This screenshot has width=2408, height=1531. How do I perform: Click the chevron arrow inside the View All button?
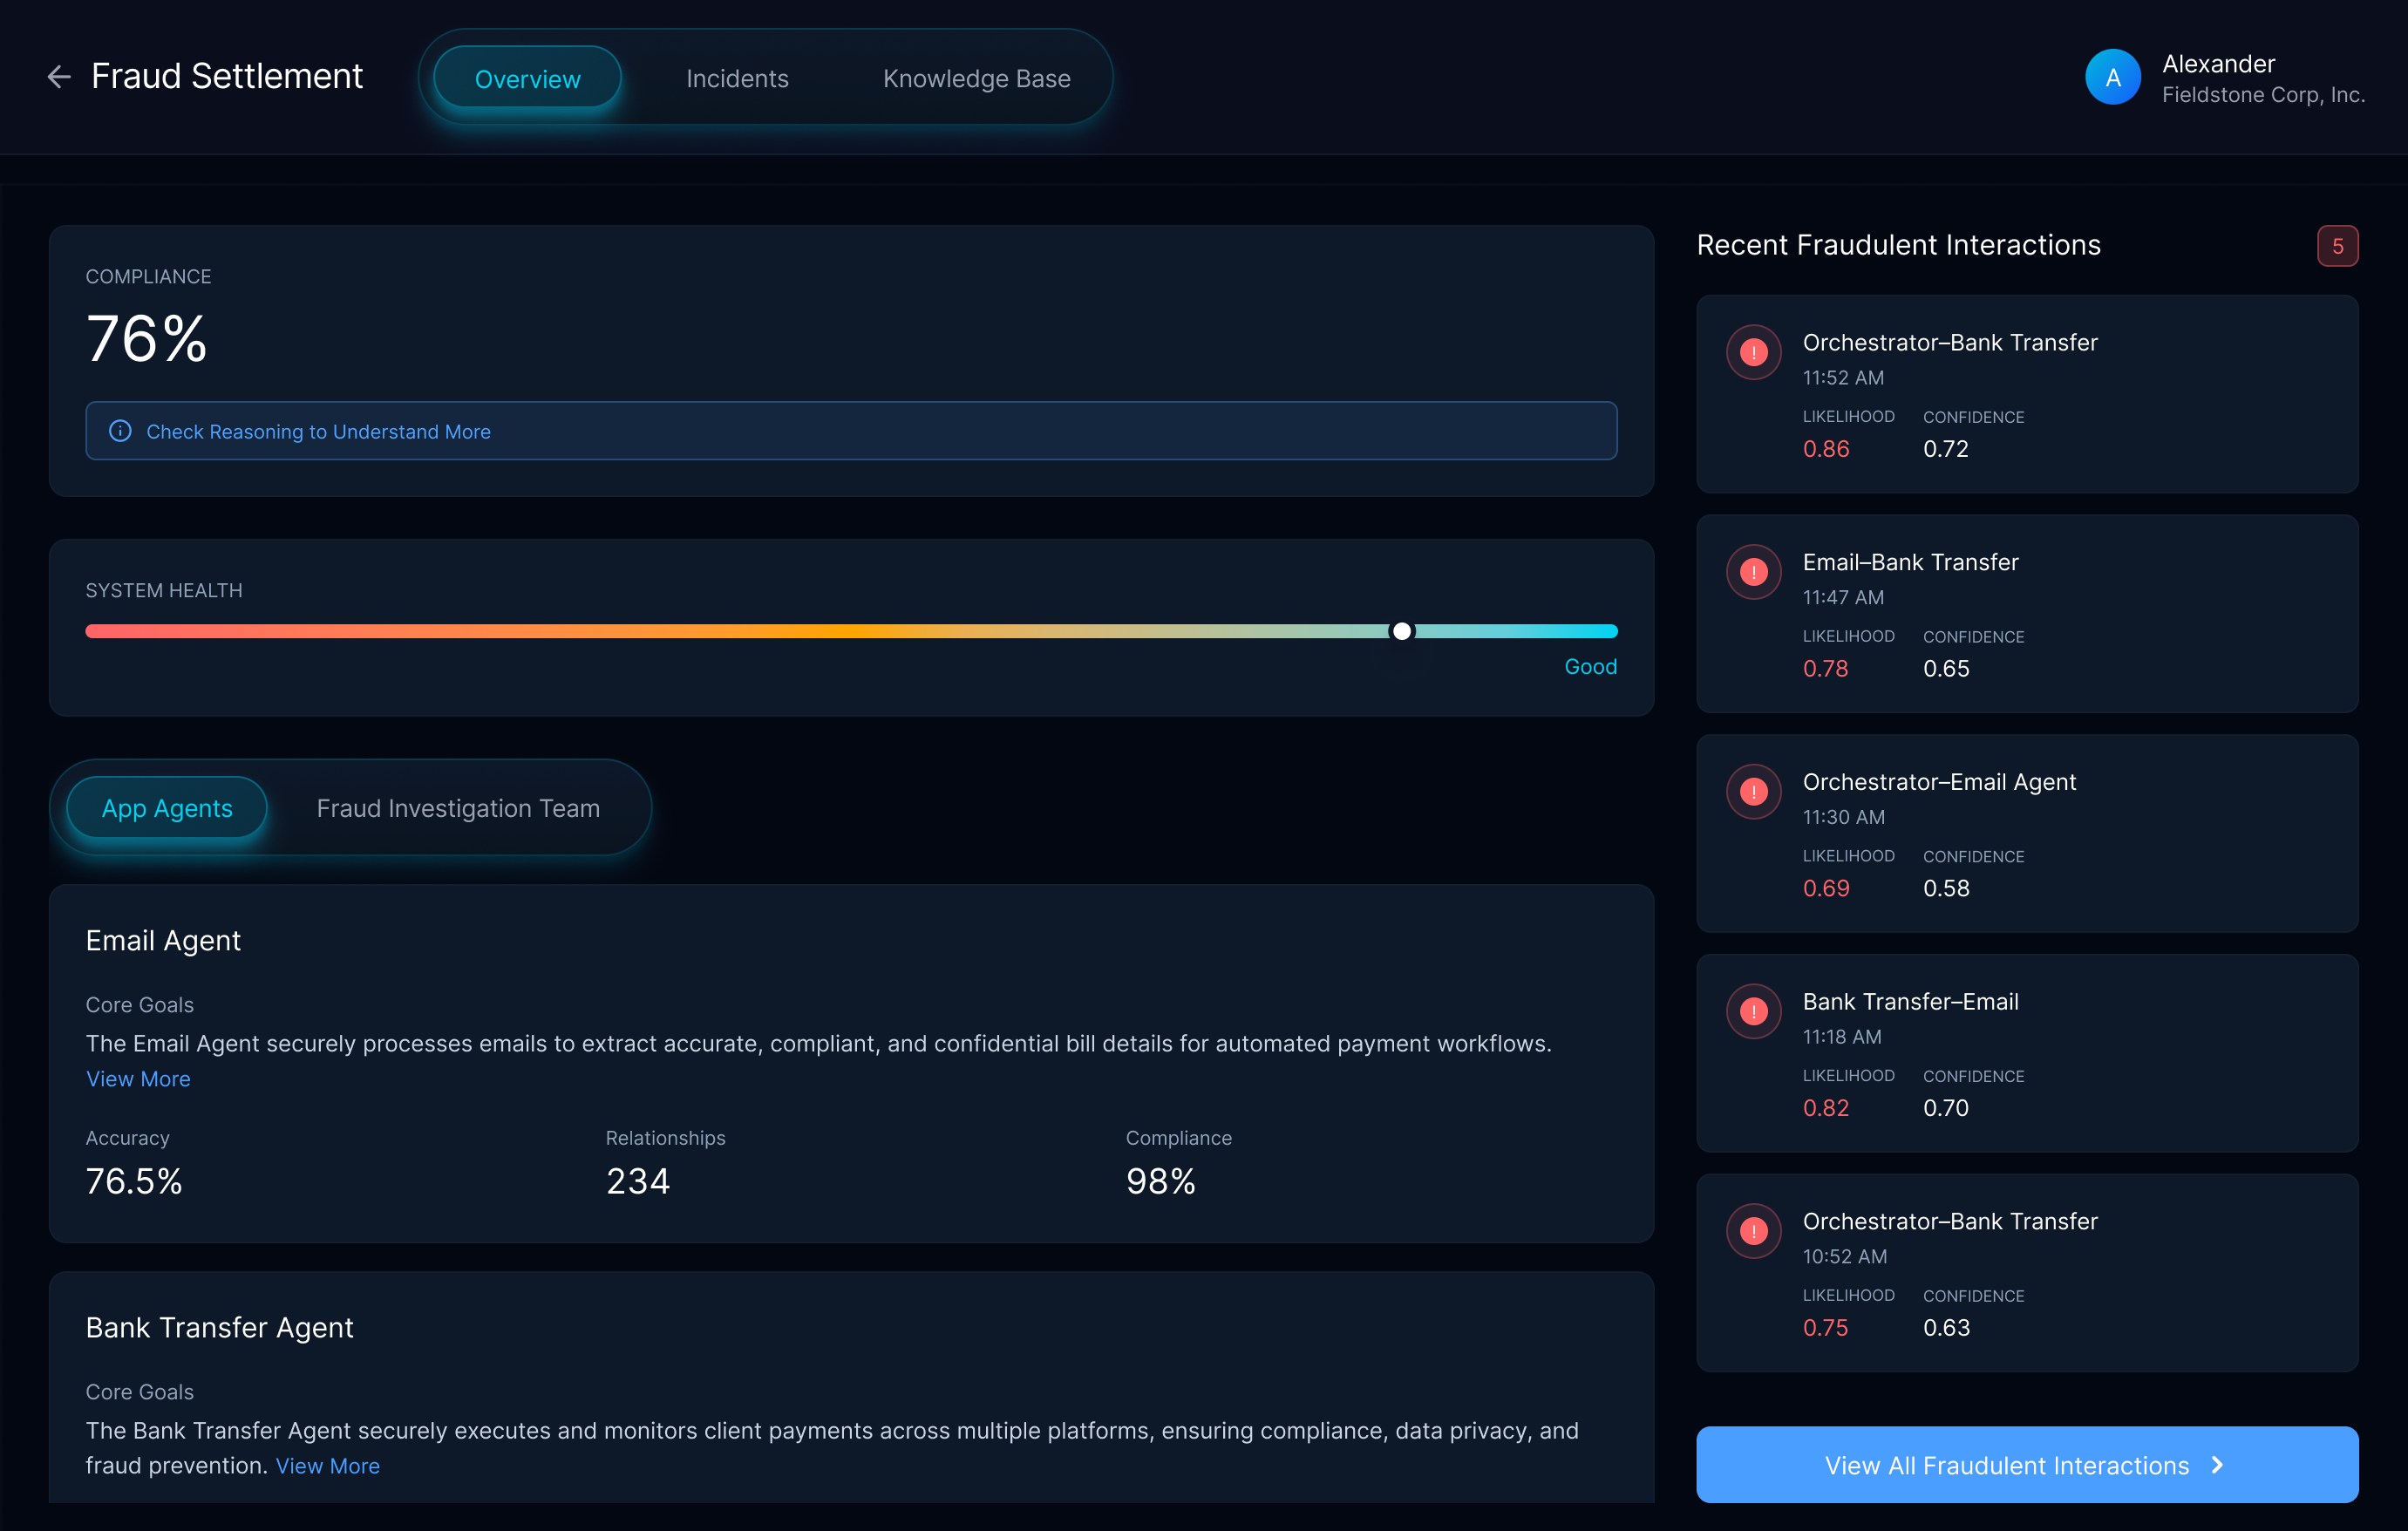coord(2216,1465)
